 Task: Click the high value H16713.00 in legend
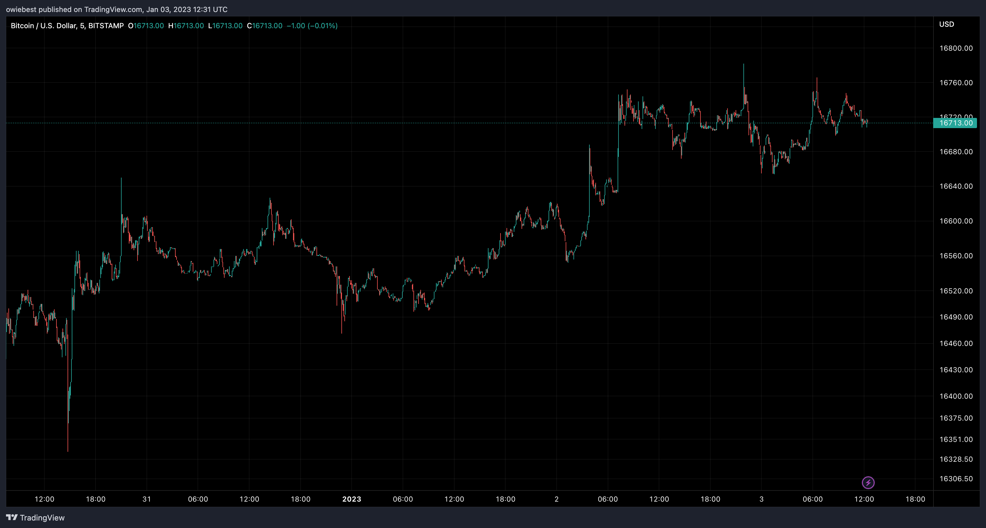click(x=186, y=25)
